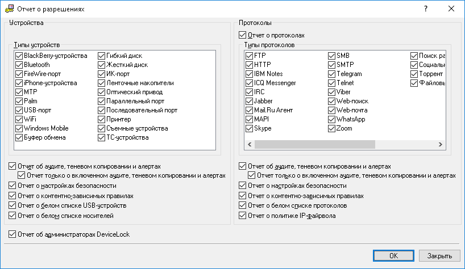Screen dimensions: 465x269
Task: Click the help question mark button
Action: click(425, 9)
